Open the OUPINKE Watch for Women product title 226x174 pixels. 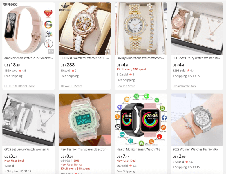click(x=85, y=58)
